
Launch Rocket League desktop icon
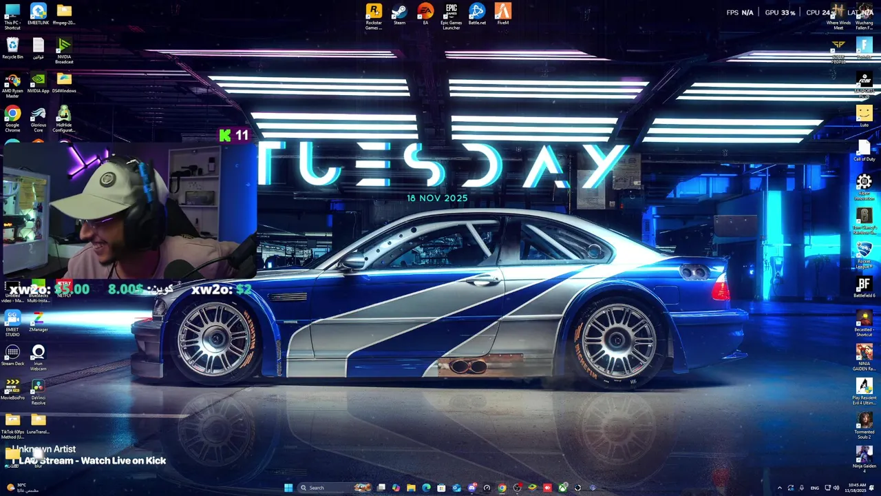(x=864, y=256)
